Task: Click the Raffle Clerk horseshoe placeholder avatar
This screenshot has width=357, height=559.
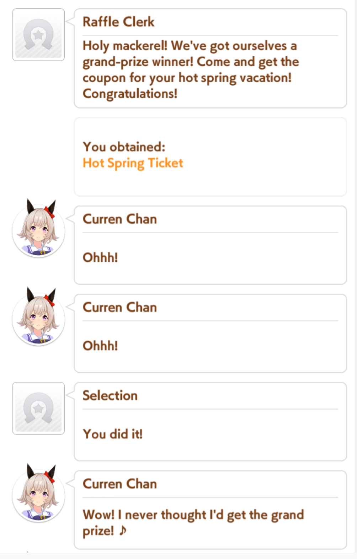Action: [x=38, y=34]
